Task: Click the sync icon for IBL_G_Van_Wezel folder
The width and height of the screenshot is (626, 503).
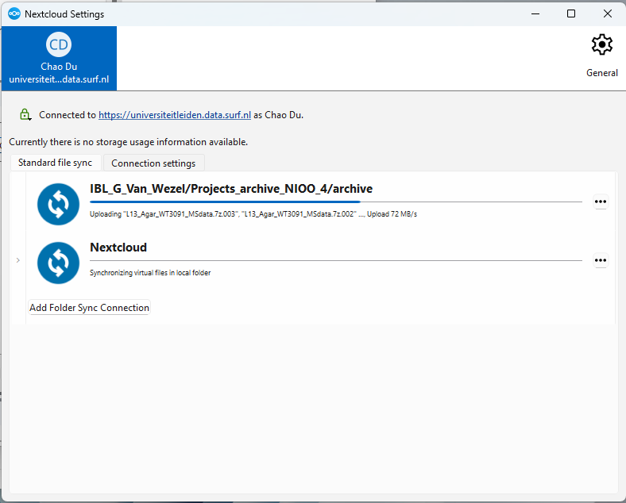Action: pos(58,204)
